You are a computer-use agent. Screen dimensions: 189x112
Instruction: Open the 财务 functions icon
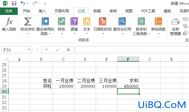pyautogui.click(x=61, y=22)
